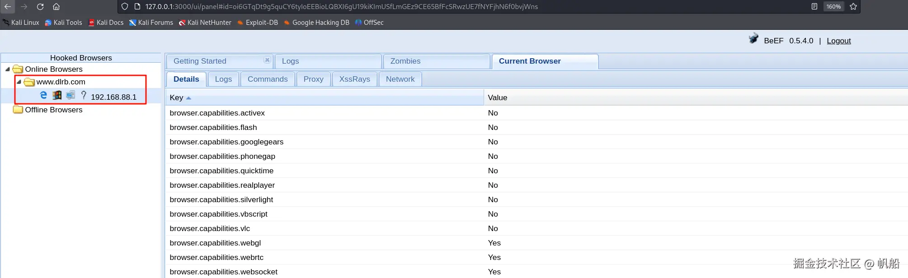Toggle reader view icon in address bar
The height and width of the screenshot is (278, 908).
pos(814,7)
